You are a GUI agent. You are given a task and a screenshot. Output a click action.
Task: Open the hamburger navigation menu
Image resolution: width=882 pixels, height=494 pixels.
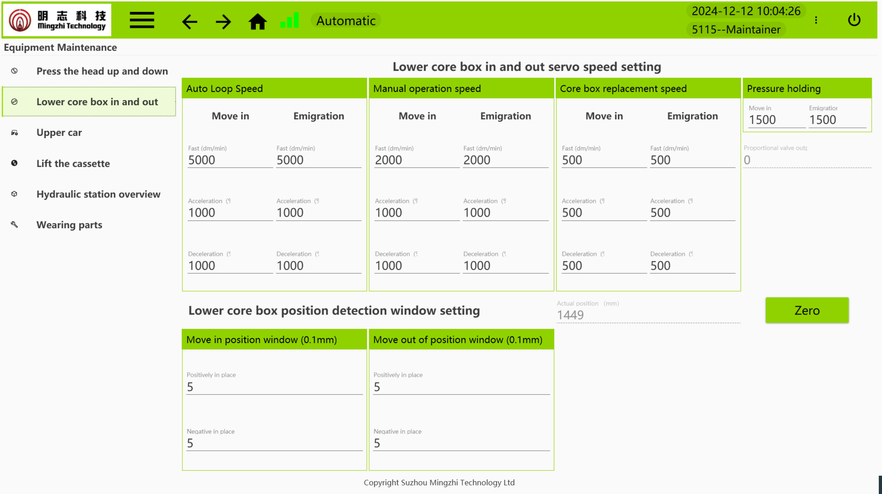click(x=141, y=21)
